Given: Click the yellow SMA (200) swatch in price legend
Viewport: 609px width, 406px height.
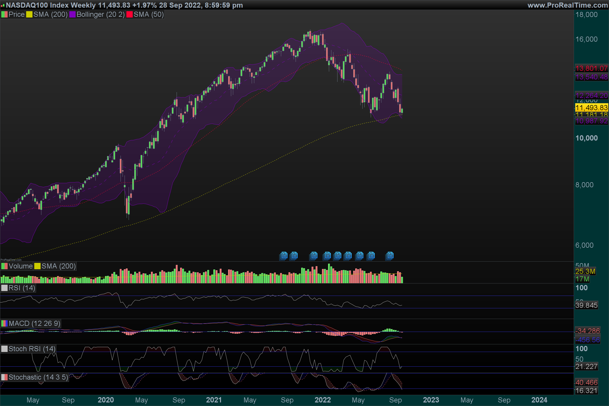Looking at the screenshot, I should [x=29, y=14].
